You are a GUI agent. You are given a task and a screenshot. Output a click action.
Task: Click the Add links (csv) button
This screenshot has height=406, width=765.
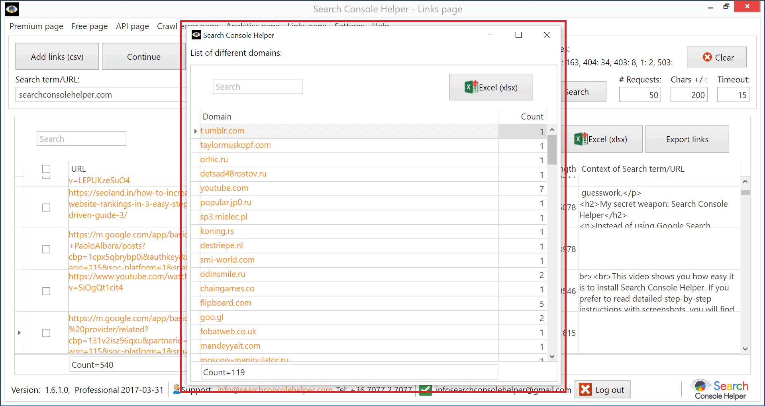[57, 57]
